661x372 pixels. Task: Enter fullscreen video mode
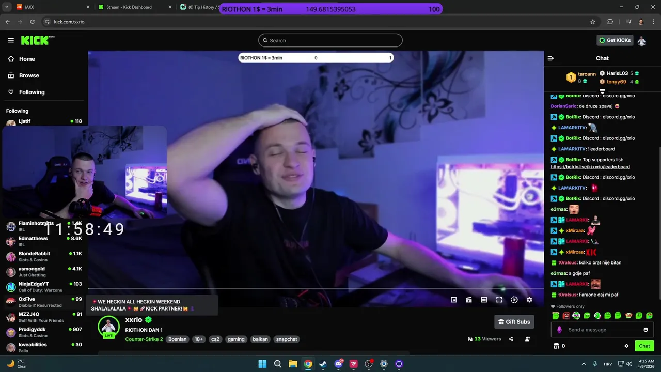click(x=499, y=300)
